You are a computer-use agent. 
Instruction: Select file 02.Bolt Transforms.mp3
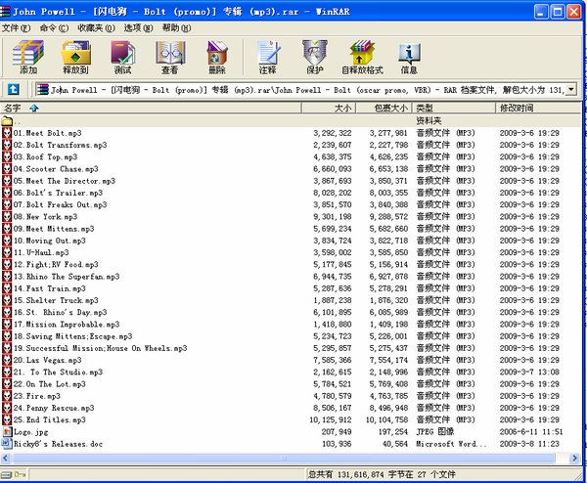click(x=60, y=145)
